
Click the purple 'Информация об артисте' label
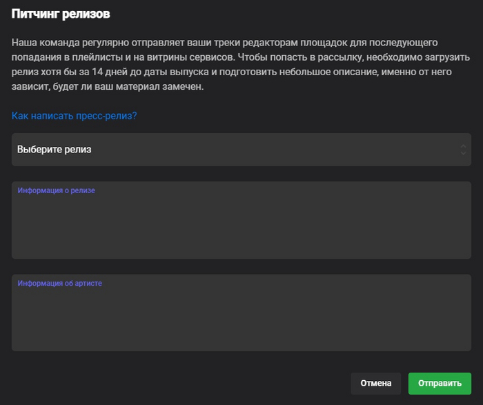tap(59, 283)
